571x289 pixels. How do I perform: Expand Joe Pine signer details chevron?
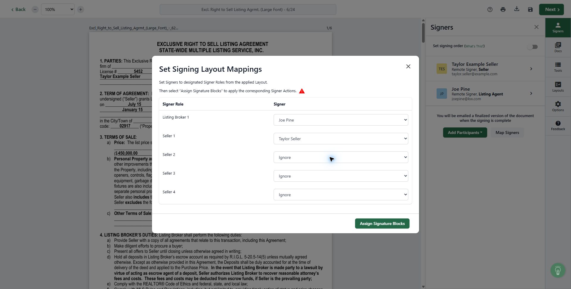531,94
